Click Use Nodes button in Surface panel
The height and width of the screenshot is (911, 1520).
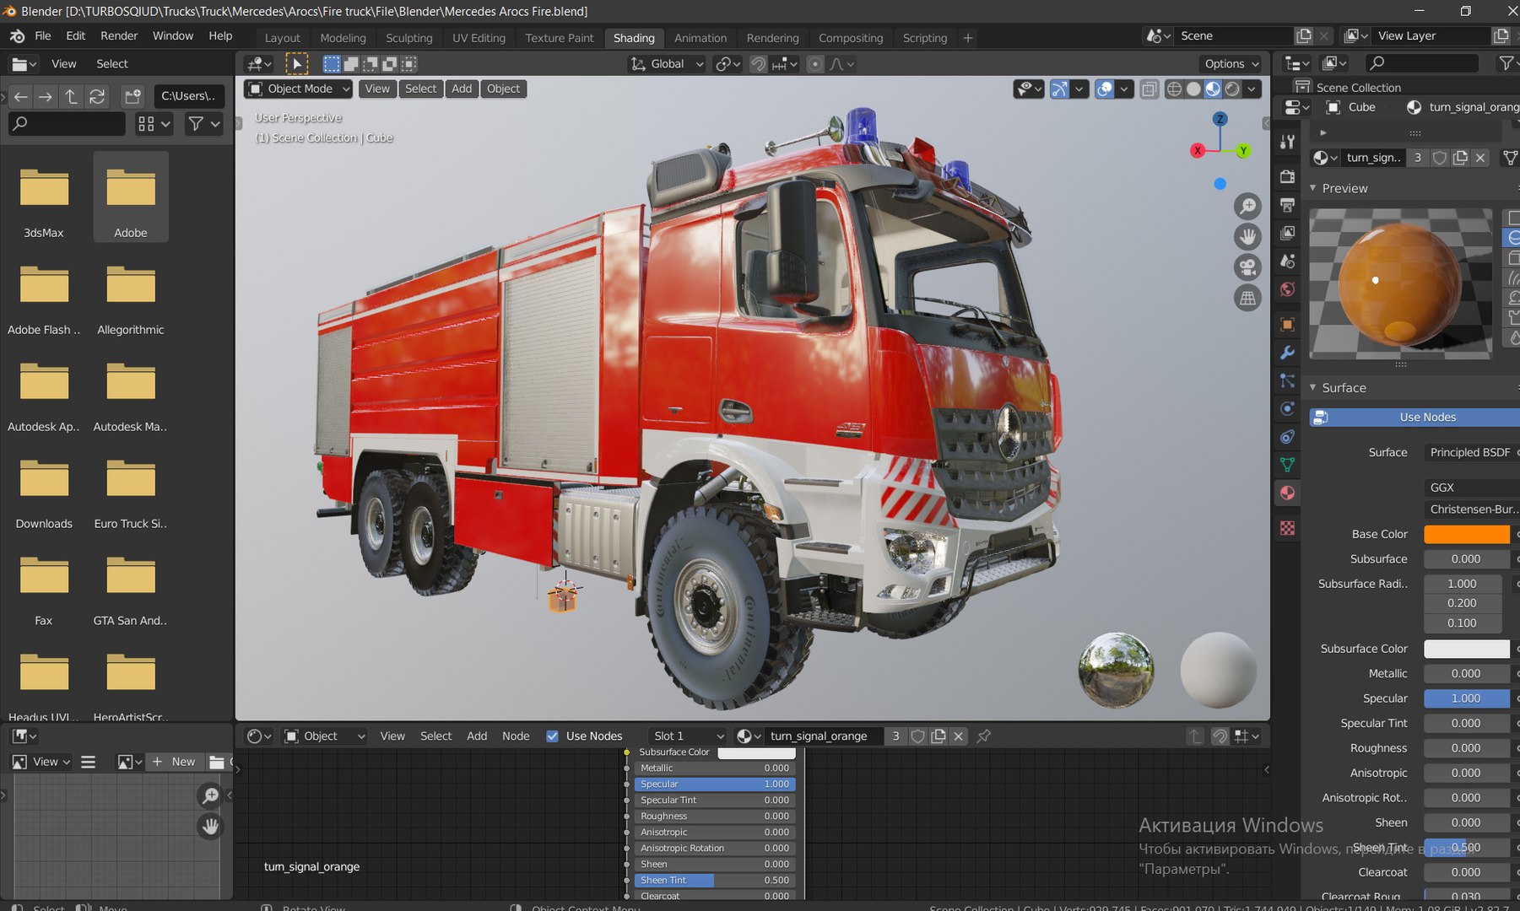click(x=1415, y=418)
